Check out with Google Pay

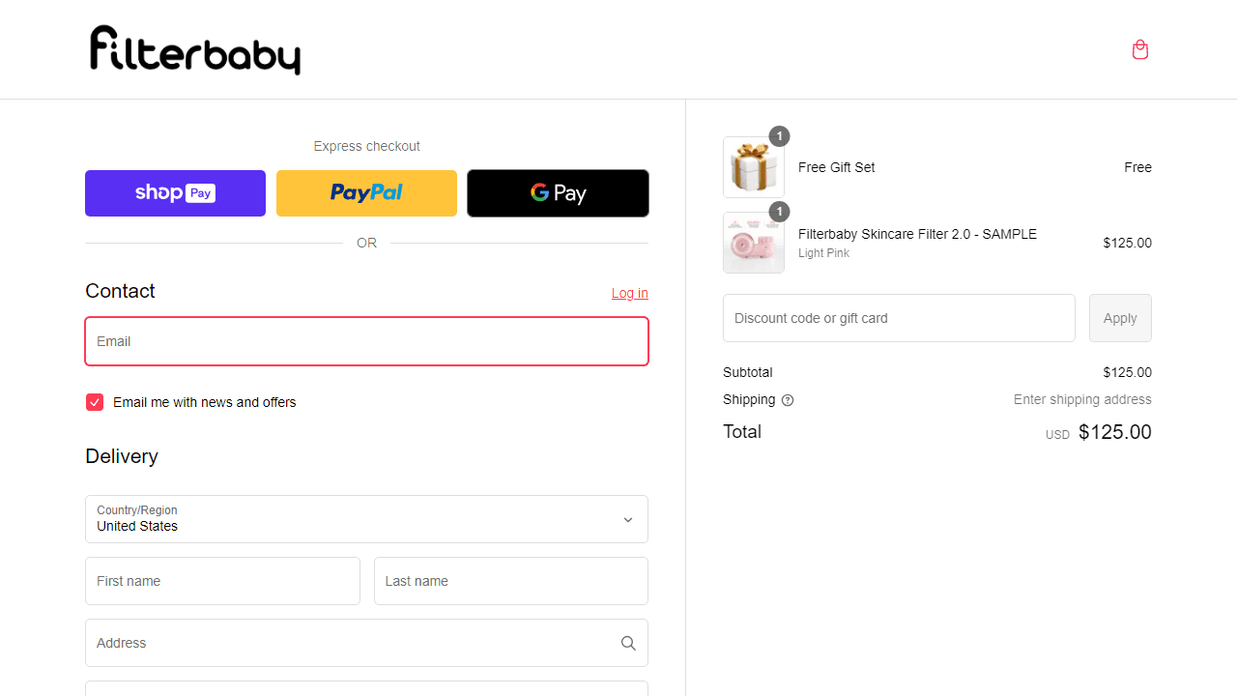pyautogui.click(x=558, y=193)
